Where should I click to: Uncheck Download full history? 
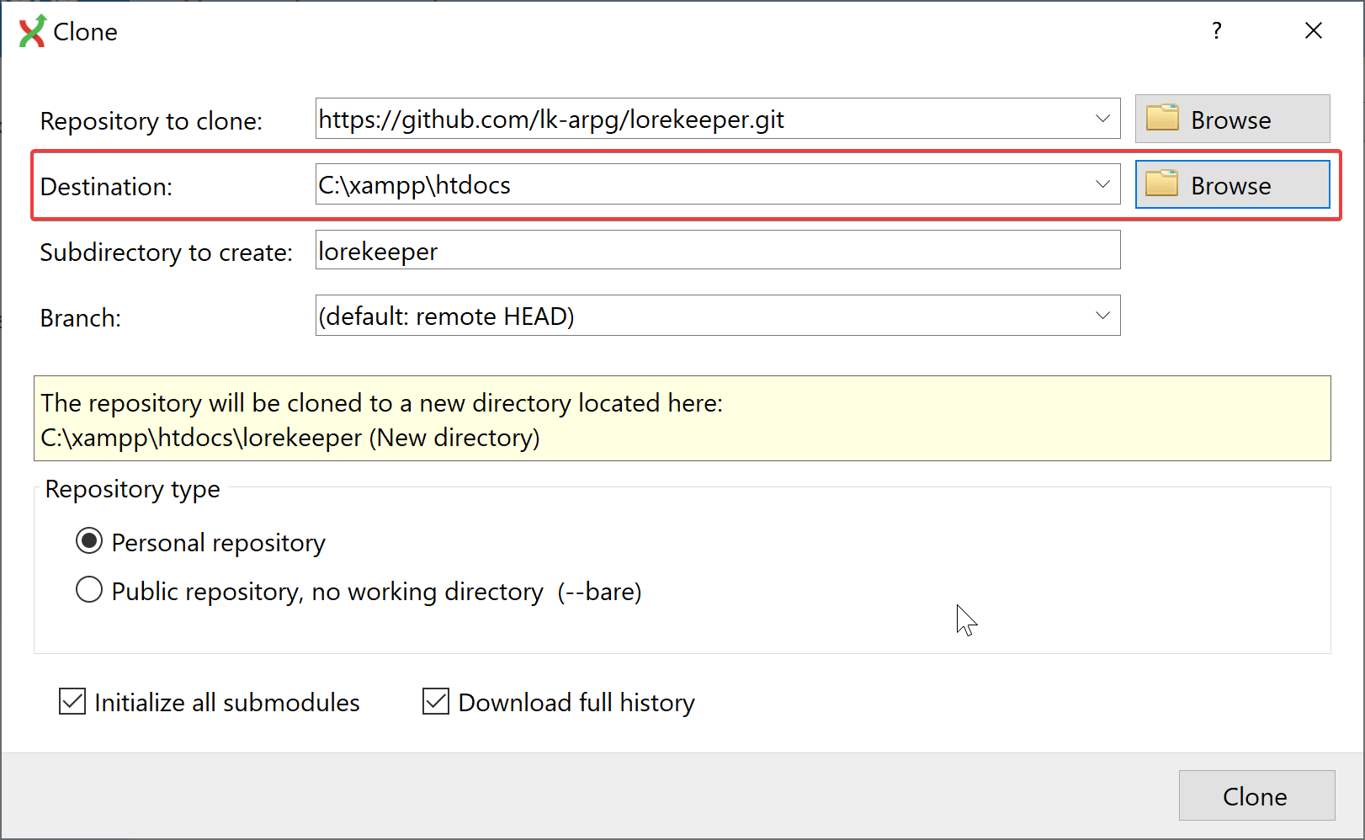[x=436, y=701]
